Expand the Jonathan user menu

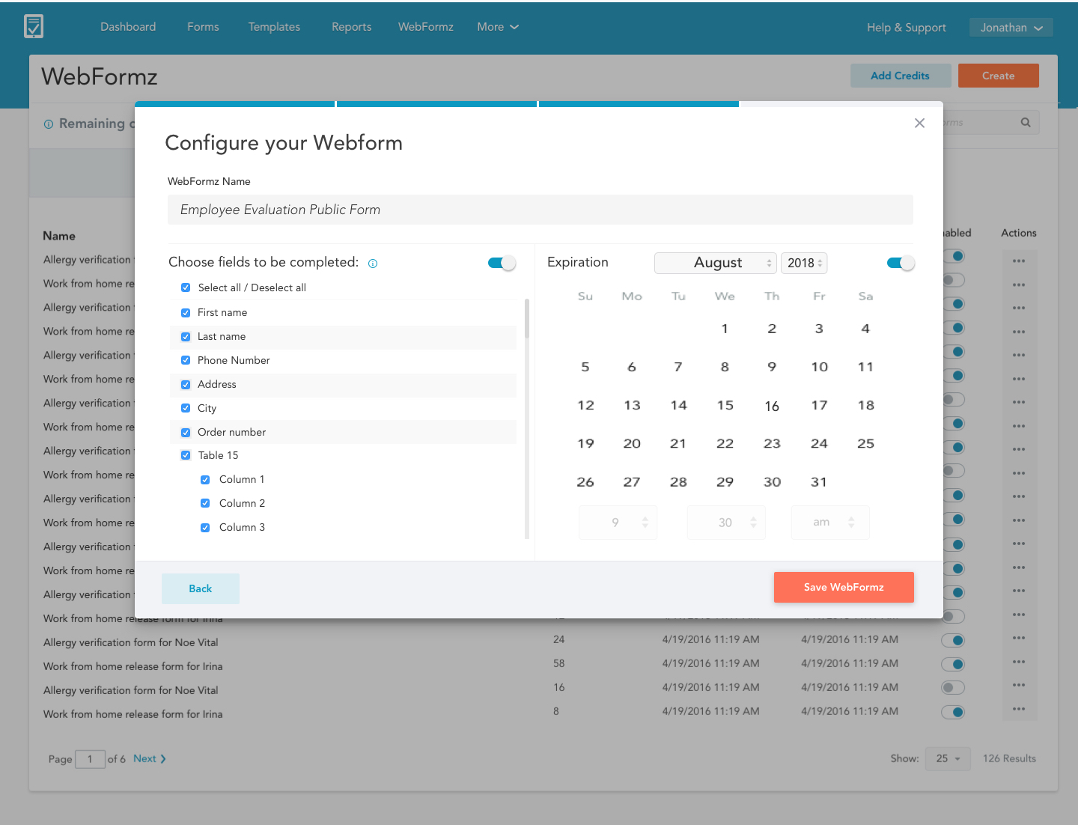1011,28
